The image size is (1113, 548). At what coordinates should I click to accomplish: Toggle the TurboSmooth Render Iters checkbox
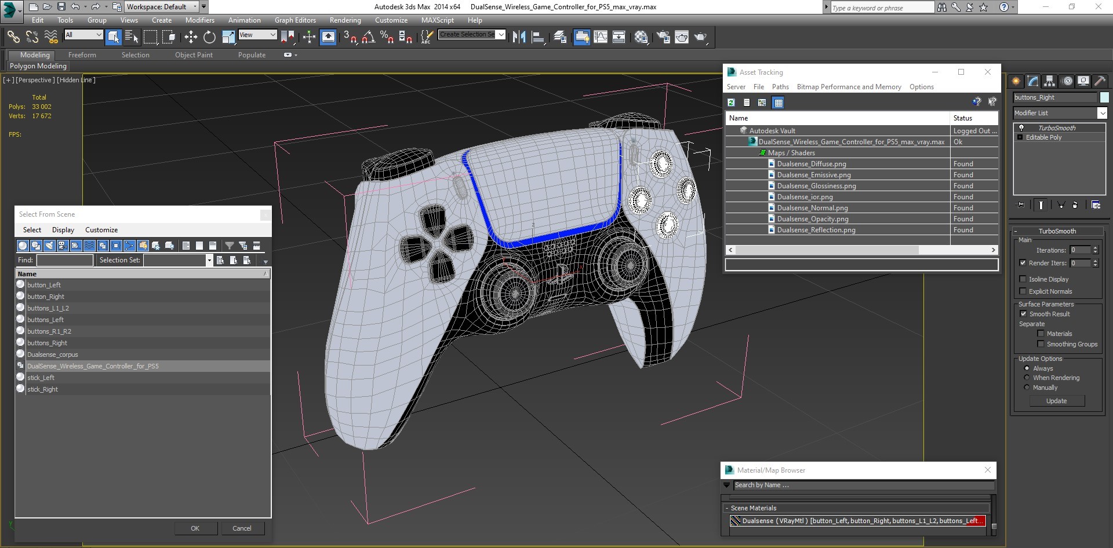point(1023,263)
